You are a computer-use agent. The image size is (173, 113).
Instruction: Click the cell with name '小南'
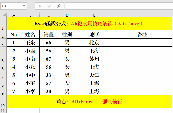[30, 59]
